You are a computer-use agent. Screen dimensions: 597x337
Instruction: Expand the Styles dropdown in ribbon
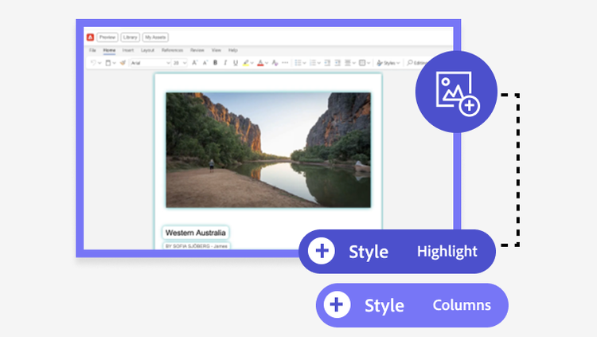(388, 62)
